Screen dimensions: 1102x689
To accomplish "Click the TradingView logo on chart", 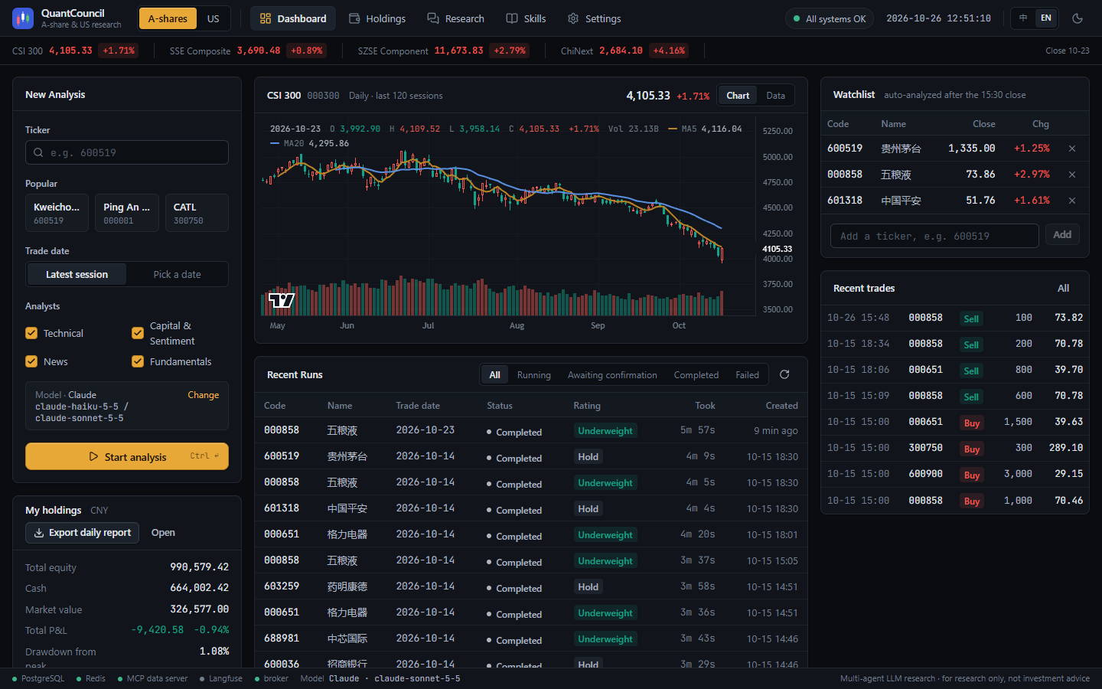I will coord(282,300).
